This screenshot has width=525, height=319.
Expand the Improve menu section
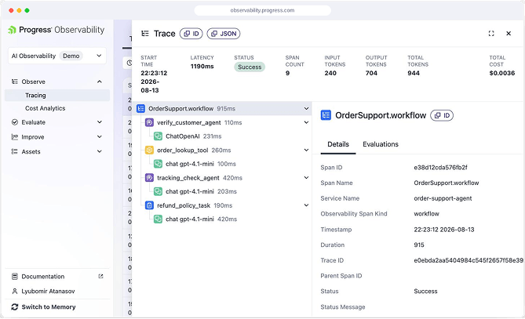click(100, 136)
